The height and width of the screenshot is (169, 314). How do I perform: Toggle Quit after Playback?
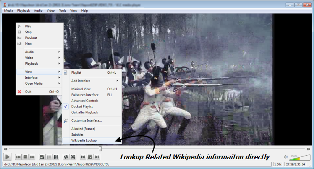point(92,113)
